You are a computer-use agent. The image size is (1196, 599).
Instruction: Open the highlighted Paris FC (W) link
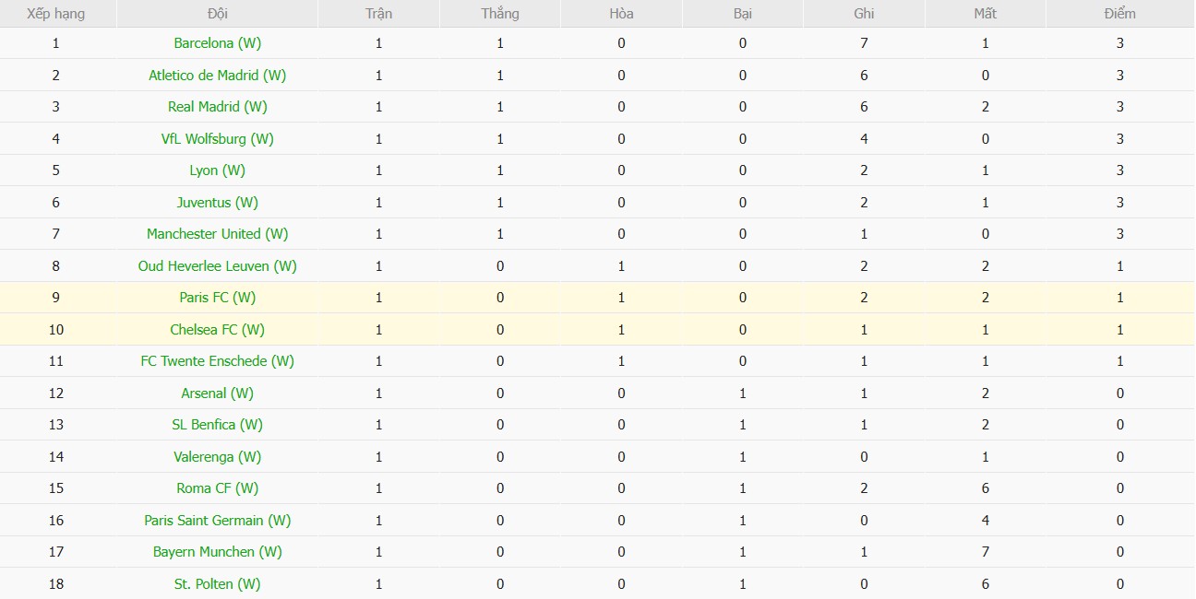coord(217,298)
